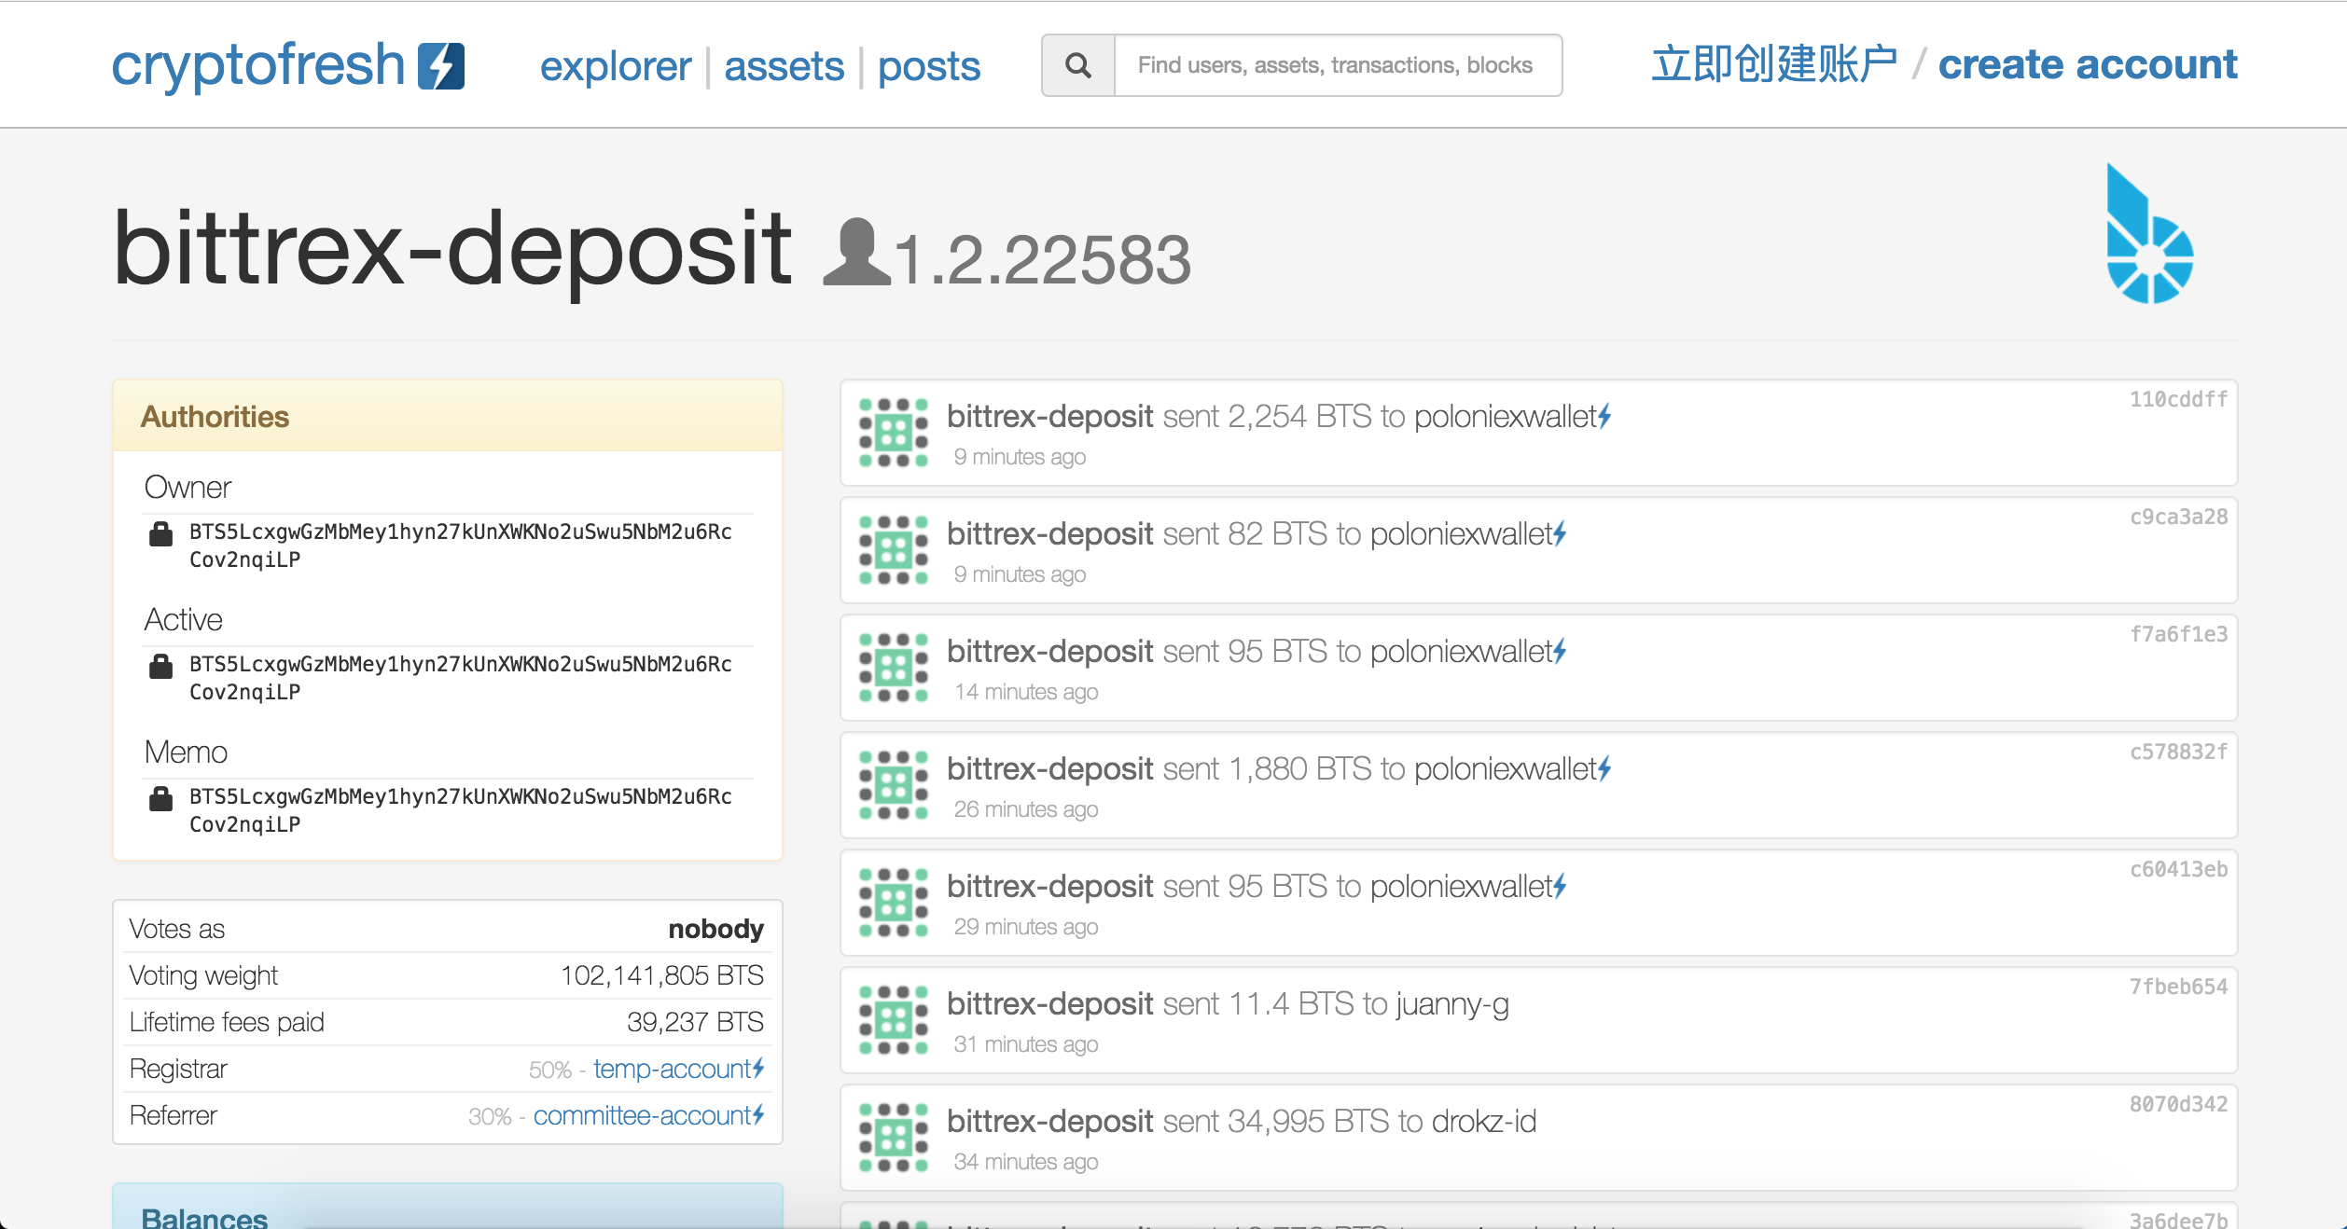Click the search magnifier icon
The height and width of the screenshot is (1229, 2347).
[1078, 65]
